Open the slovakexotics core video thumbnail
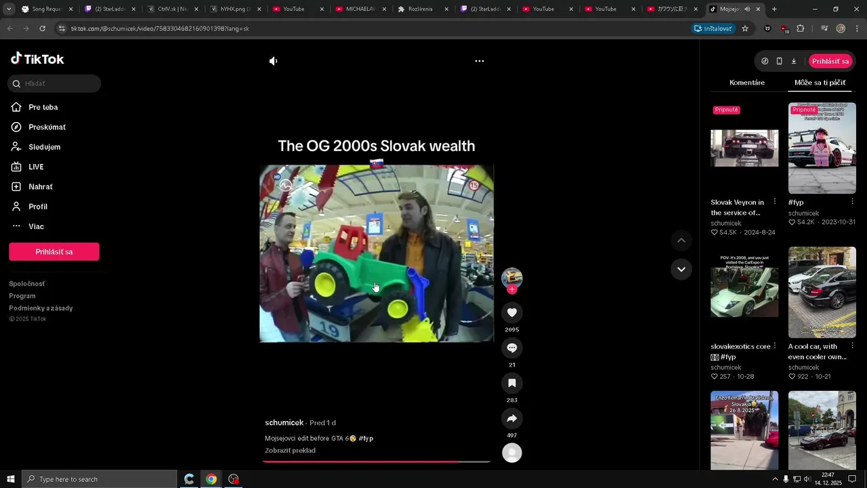The width and height of the screenshot is (867, 488). pyautogui.click(x=744, y=292)
